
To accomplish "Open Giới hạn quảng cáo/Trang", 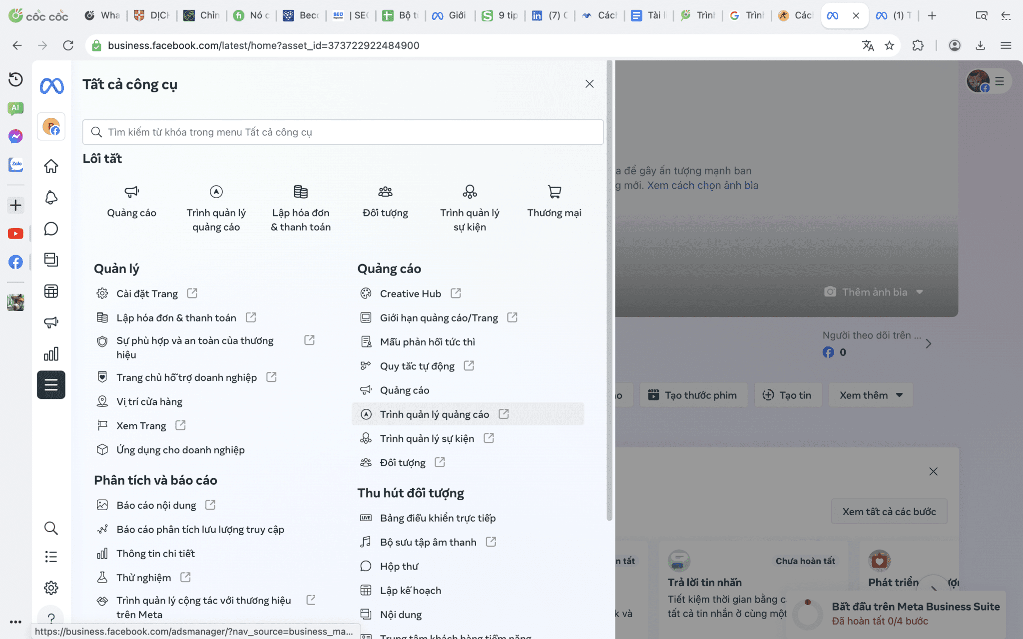I will pos(439,318).
